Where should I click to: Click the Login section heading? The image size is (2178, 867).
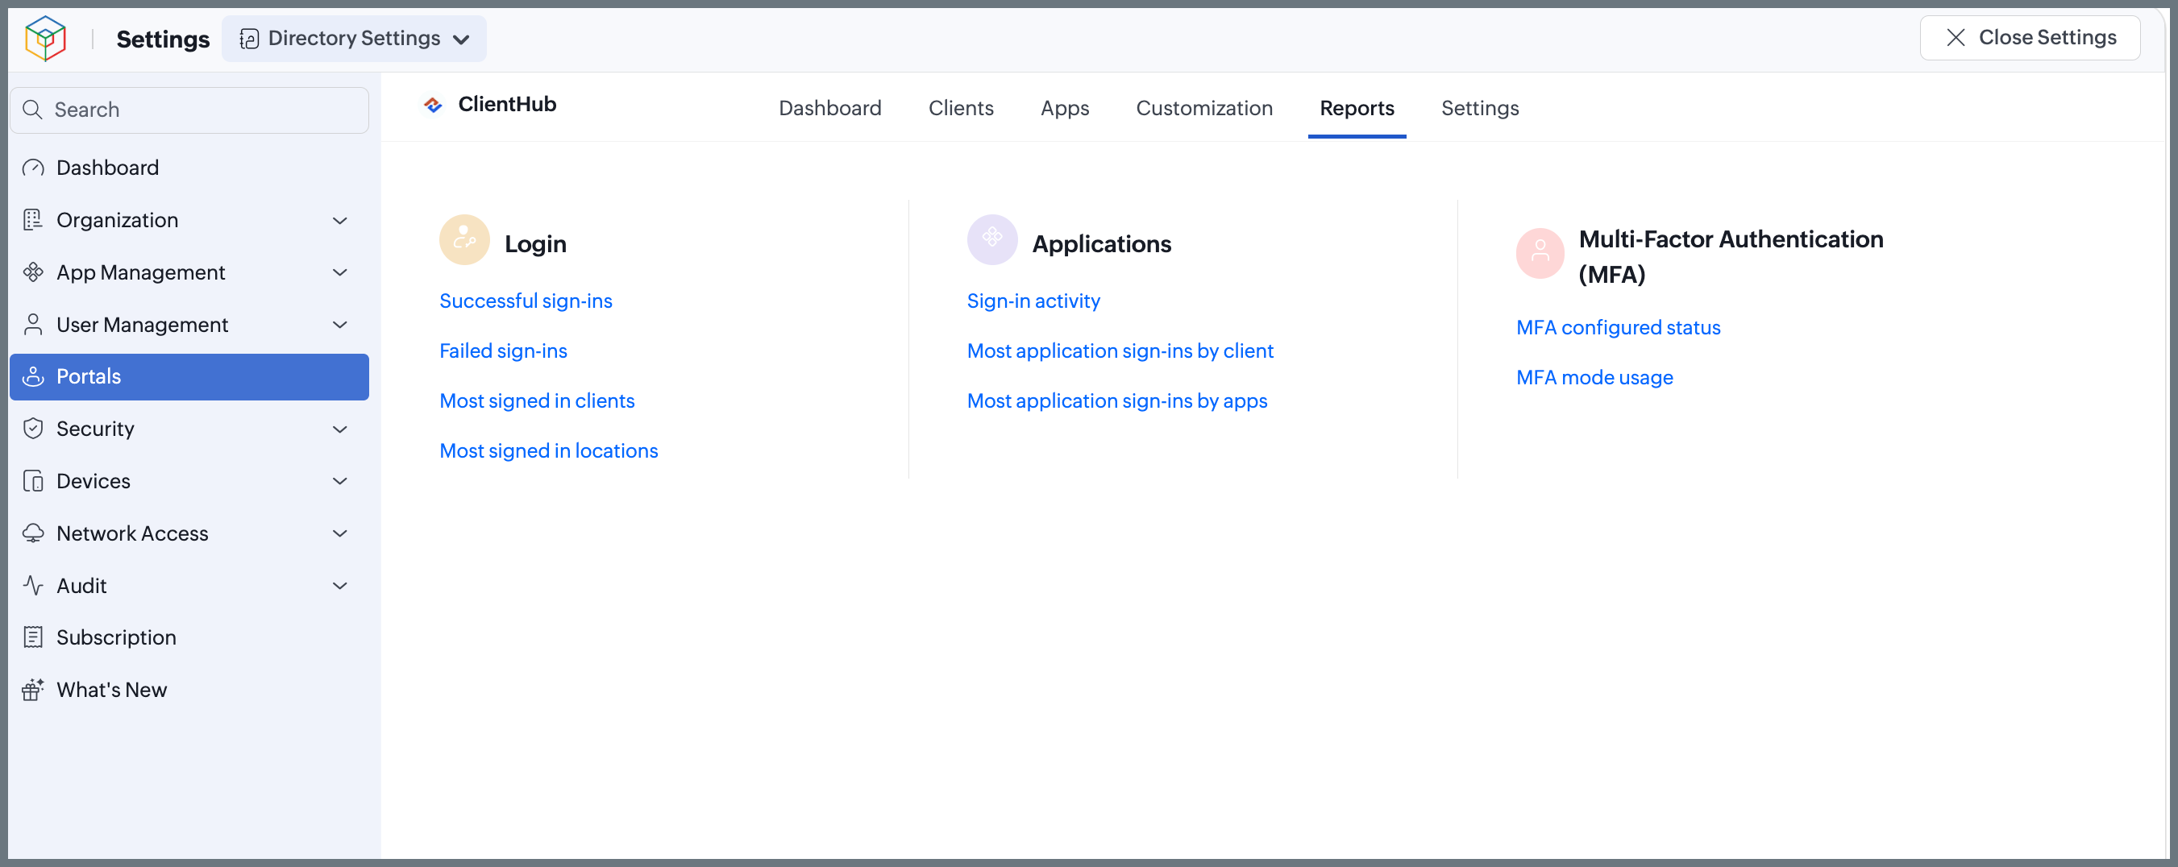click(535, 244)
